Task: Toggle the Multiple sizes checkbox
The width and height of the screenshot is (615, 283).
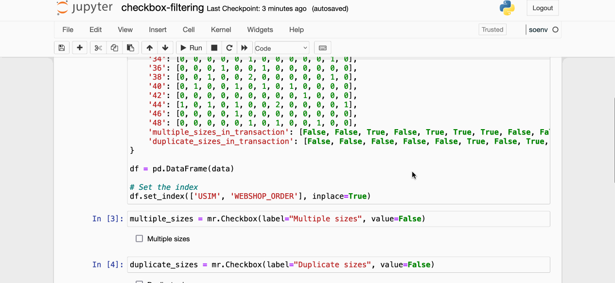Action: click(x=140, y=238)
